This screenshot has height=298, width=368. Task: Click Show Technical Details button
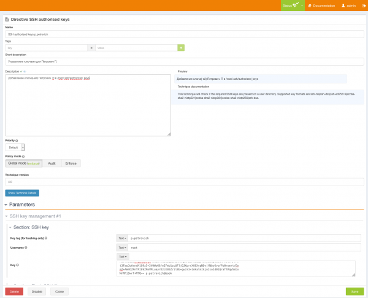pos(22,193)
